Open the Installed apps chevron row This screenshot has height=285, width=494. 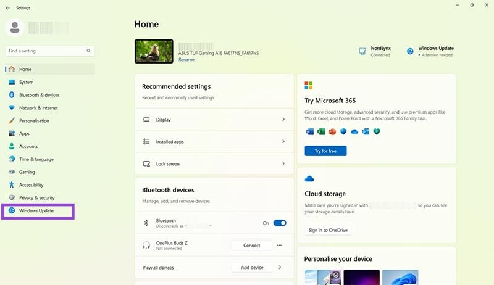click(x=283, y=141)
